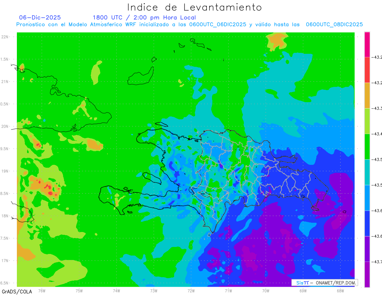Click the pink swatch topping the color bar
The height and width of the screenshot is (295, 382).
coord(367,45)
